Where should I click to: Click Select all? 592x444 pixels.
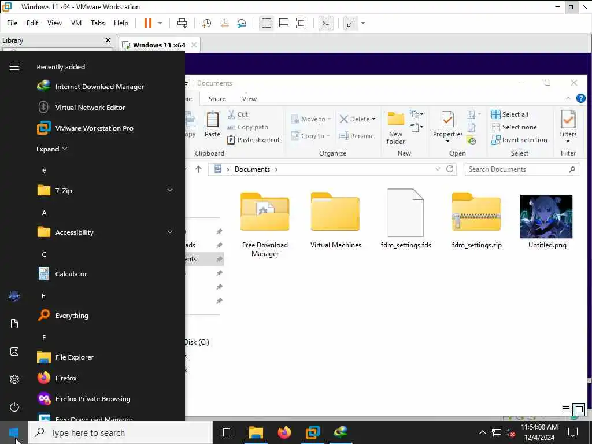(510, 114)
